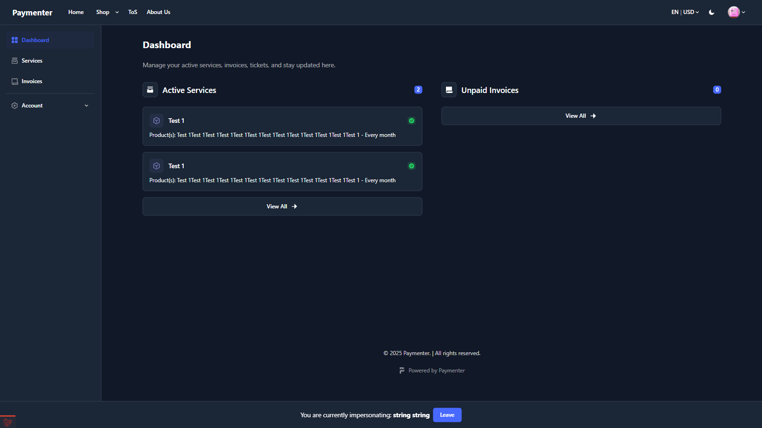
Task: Click the Active Services header icon
Action: point(150,90)
